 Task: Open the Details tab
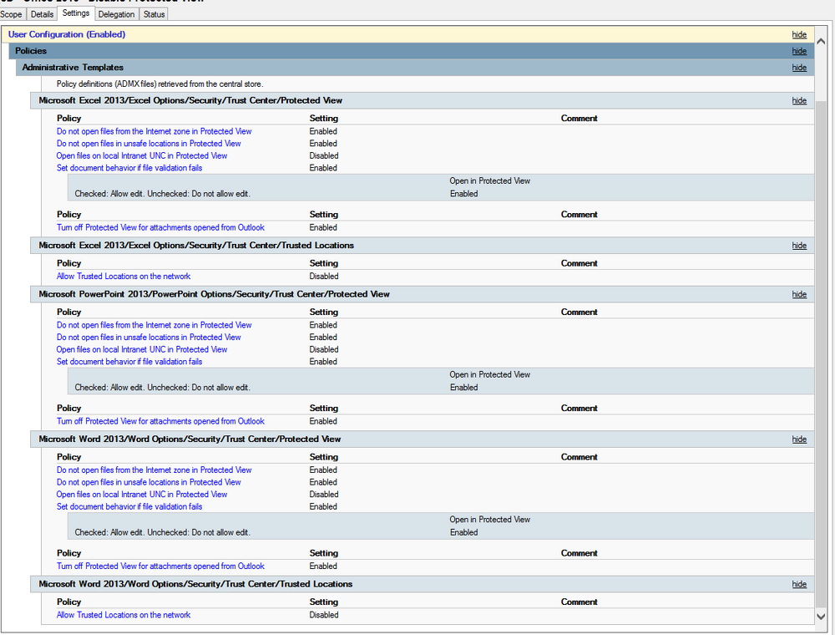[x=42, y=14]
